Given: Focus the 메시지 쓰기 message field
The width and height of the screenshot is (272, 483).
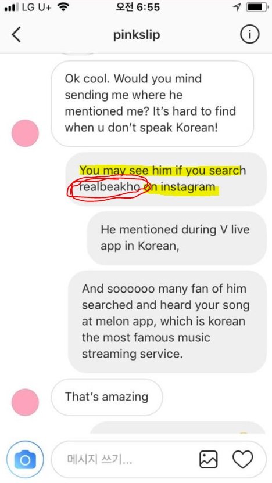Looking at the screenshot, I should (x=159, y=459).
